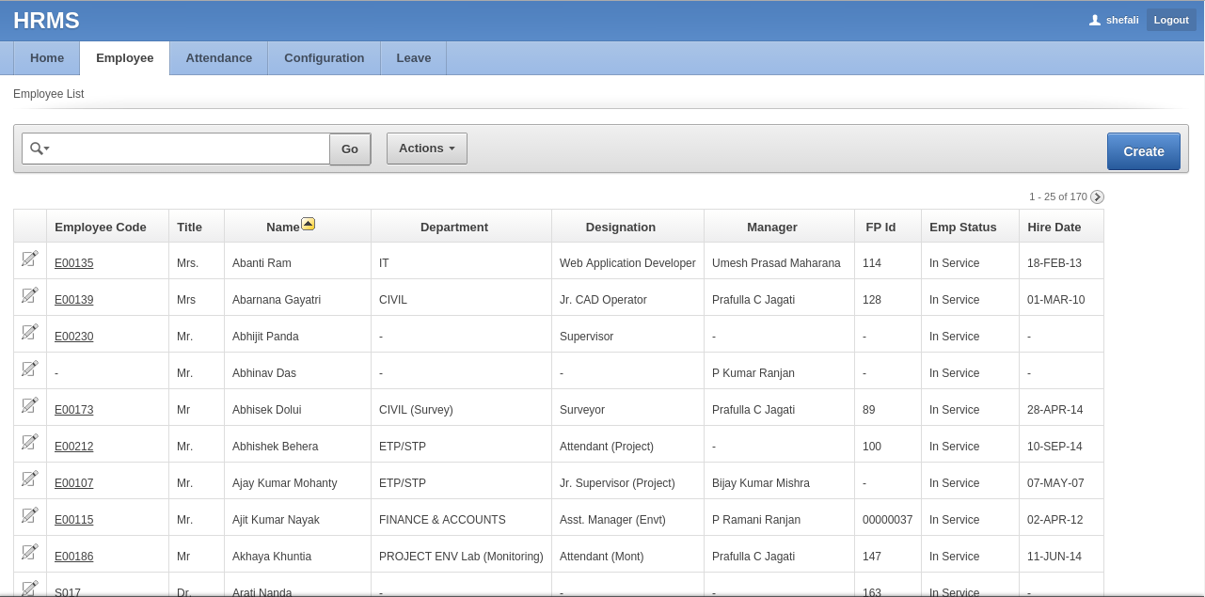
Task: Open the search column selector magnifier
Action: click(39, 149)
